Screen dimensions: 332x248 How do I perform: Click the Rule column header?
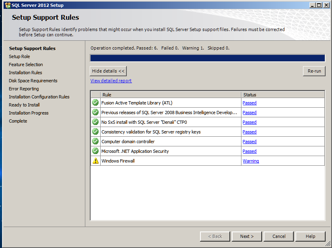(x=171, y=95)
